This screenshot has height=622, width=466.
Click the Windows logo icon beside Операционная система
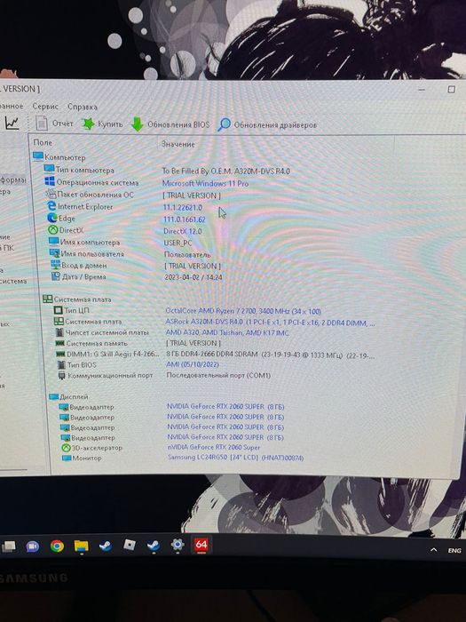pos(50,181)
